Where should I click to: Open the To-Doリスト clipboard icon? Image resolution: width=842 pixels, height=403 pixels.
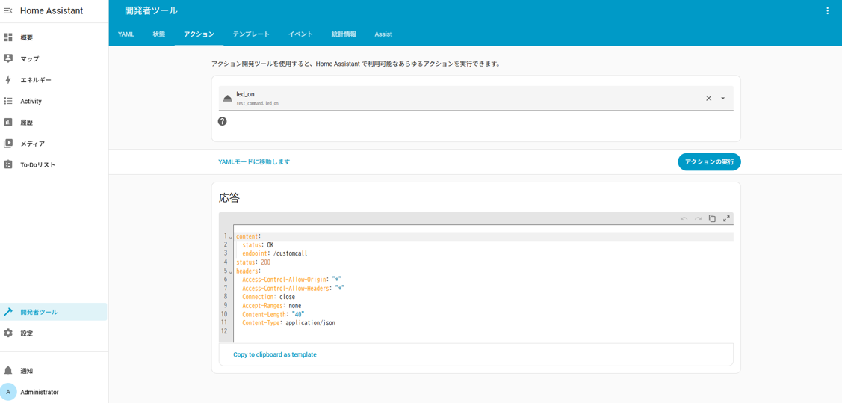8,165
